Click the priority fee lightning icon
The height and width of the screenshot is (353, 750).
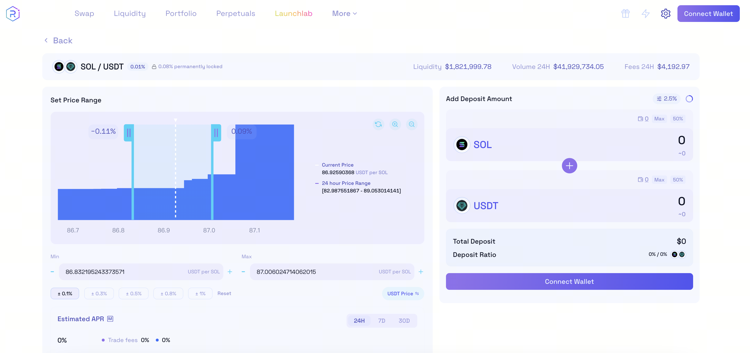645,13
